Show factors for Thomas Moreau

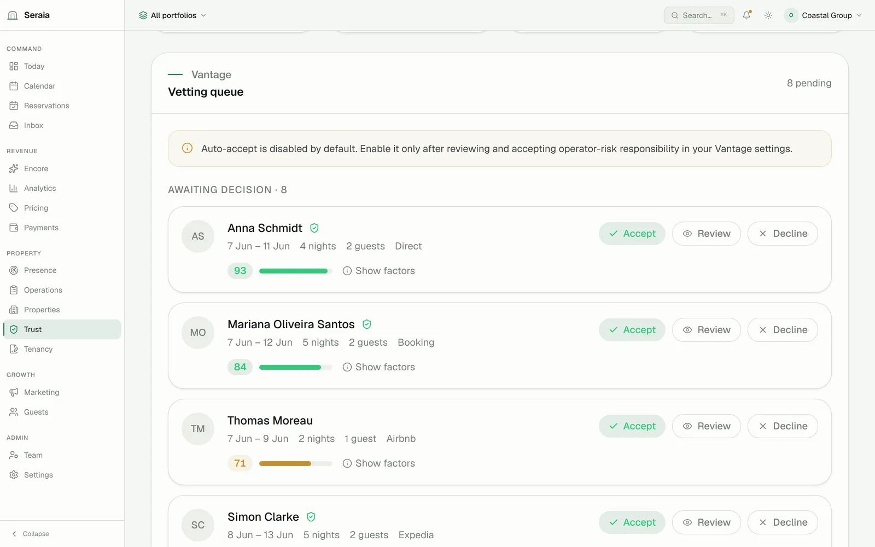click(x=379, y=463)
